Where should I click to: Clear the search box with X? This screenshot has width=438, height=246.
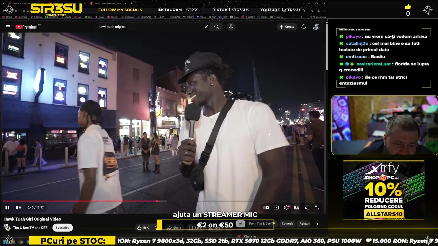coord(206,27)
